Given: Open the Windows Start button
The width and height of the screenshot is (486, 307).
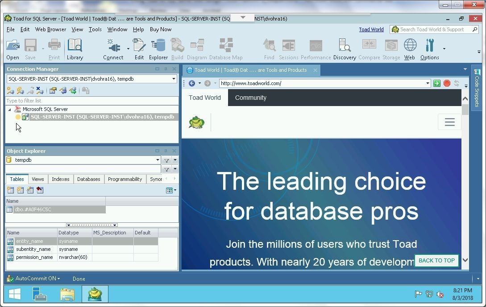Looking at the screenshot, I should 15,294.
